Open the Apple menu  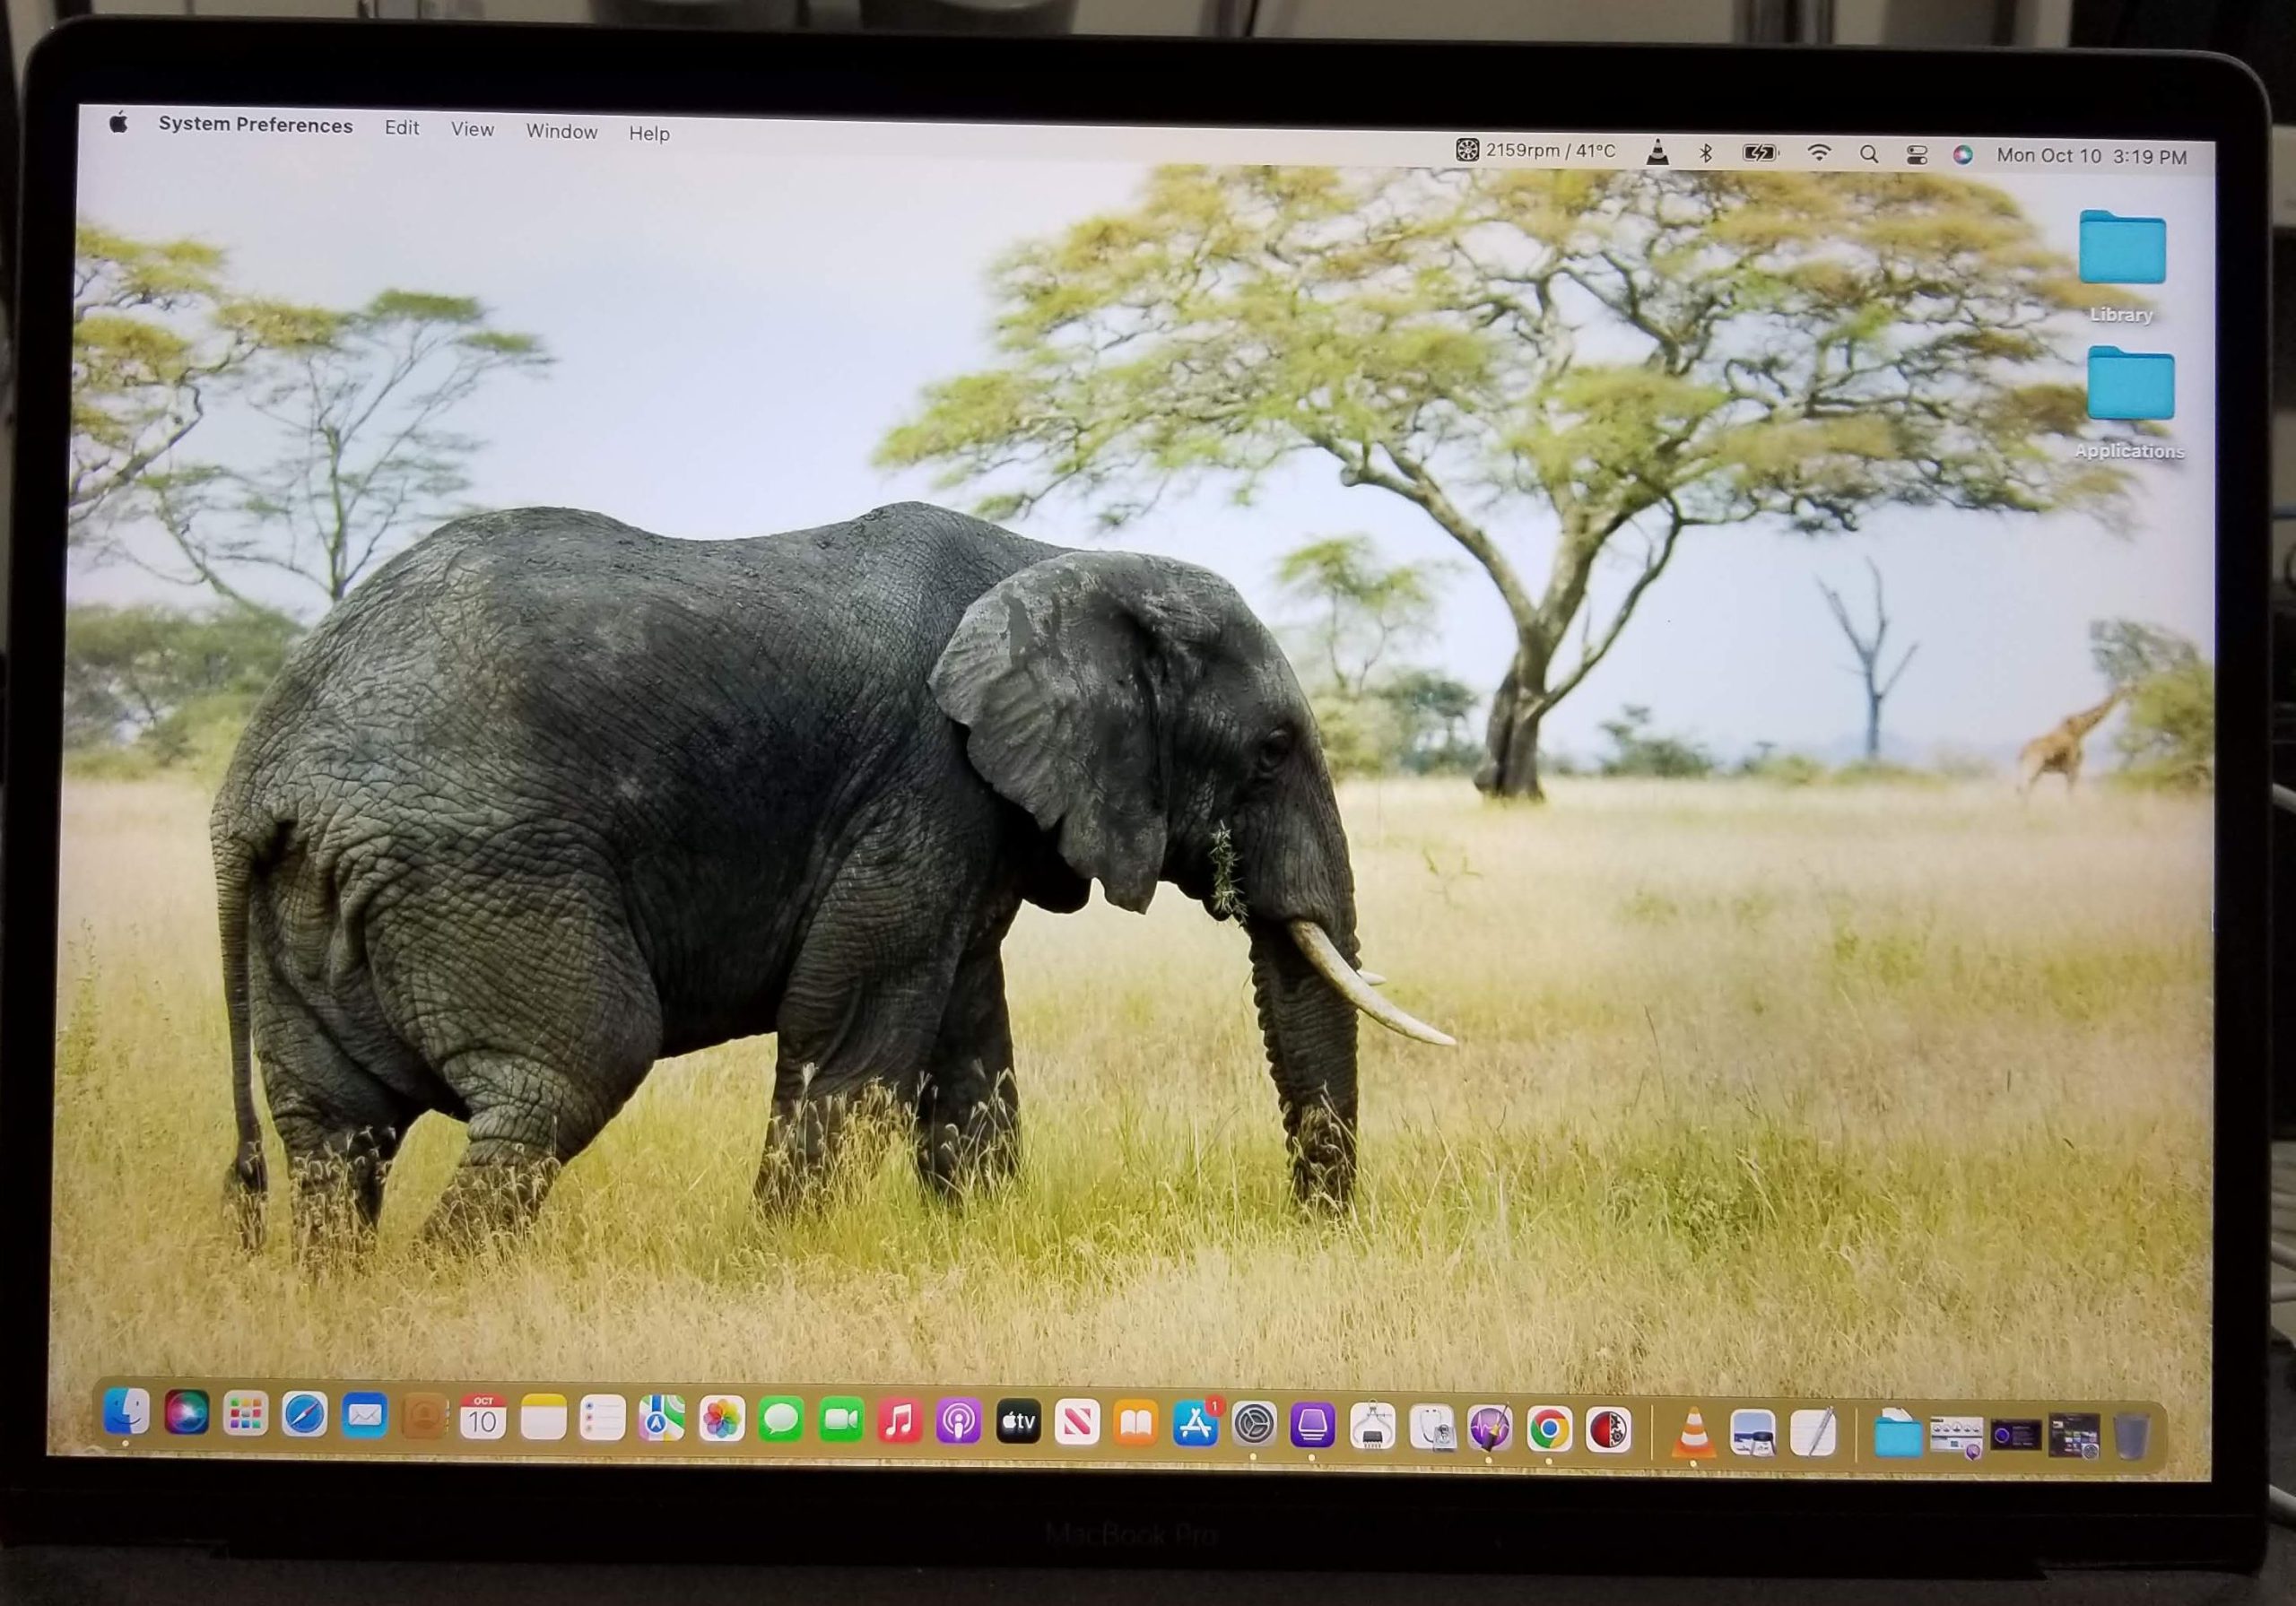119,123
